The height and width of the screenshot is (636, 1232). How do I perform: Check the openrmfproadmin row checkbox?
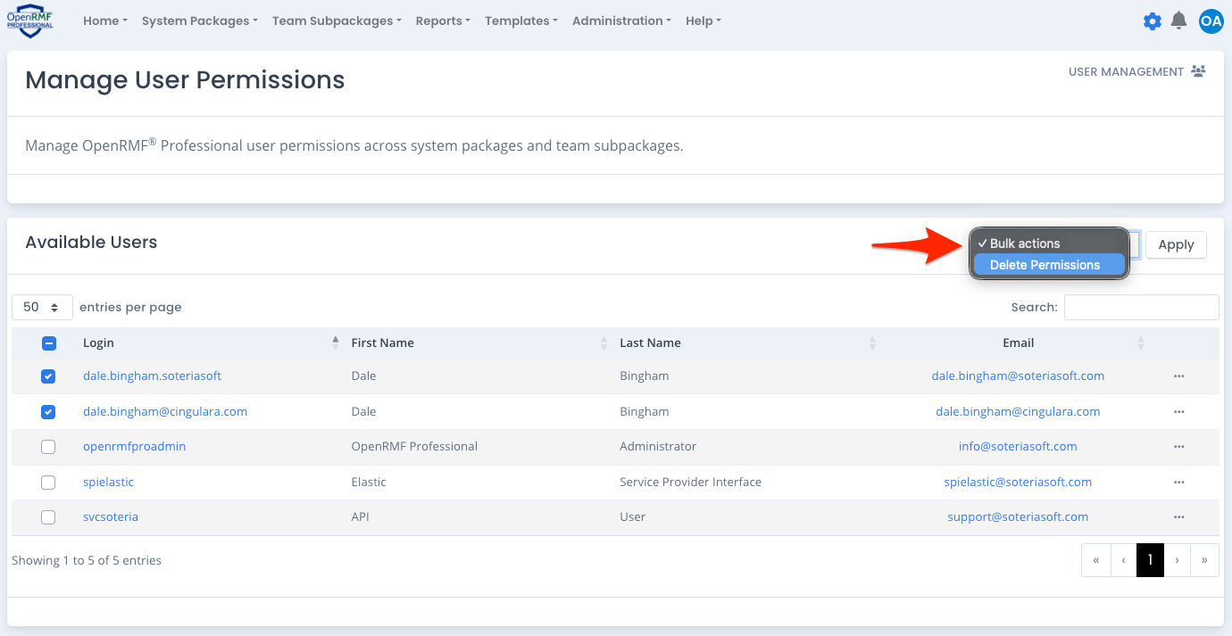tap(48, 447)
